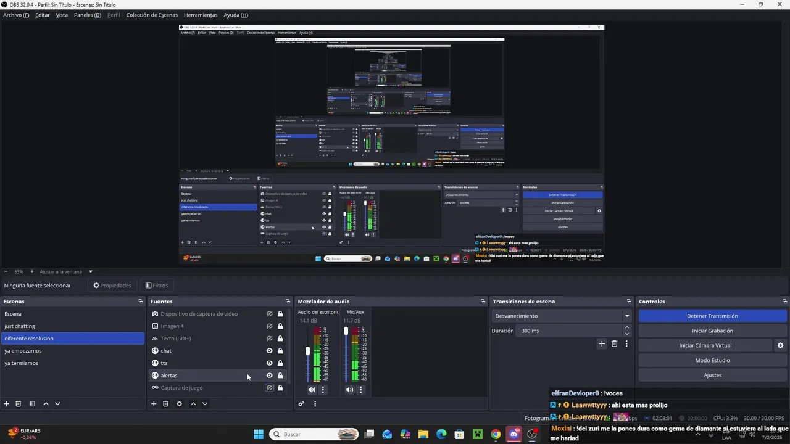Show the Captura de juego source
This screenshot has width=790, height=444.
coord(269,388)
